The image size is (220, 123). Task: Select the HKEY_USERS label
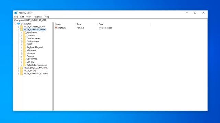[30, 71]
